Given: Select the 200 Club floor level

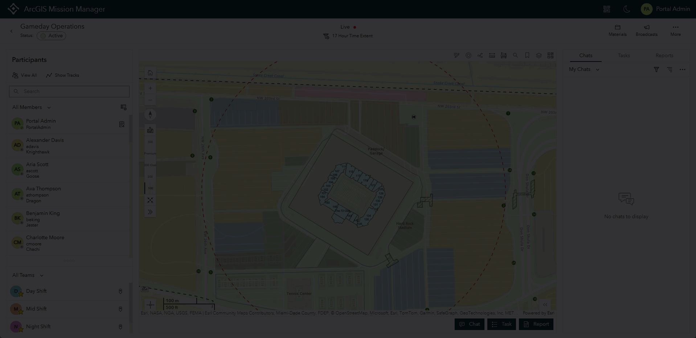Looking at the screenshot, I should [x=150, y=165].
